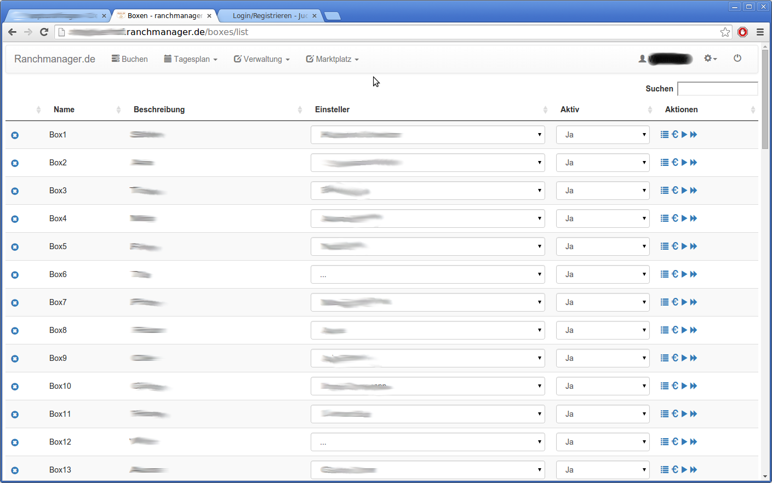Bookmark page with the star icon
Screen dimensions: 772x483
(725, 32)
